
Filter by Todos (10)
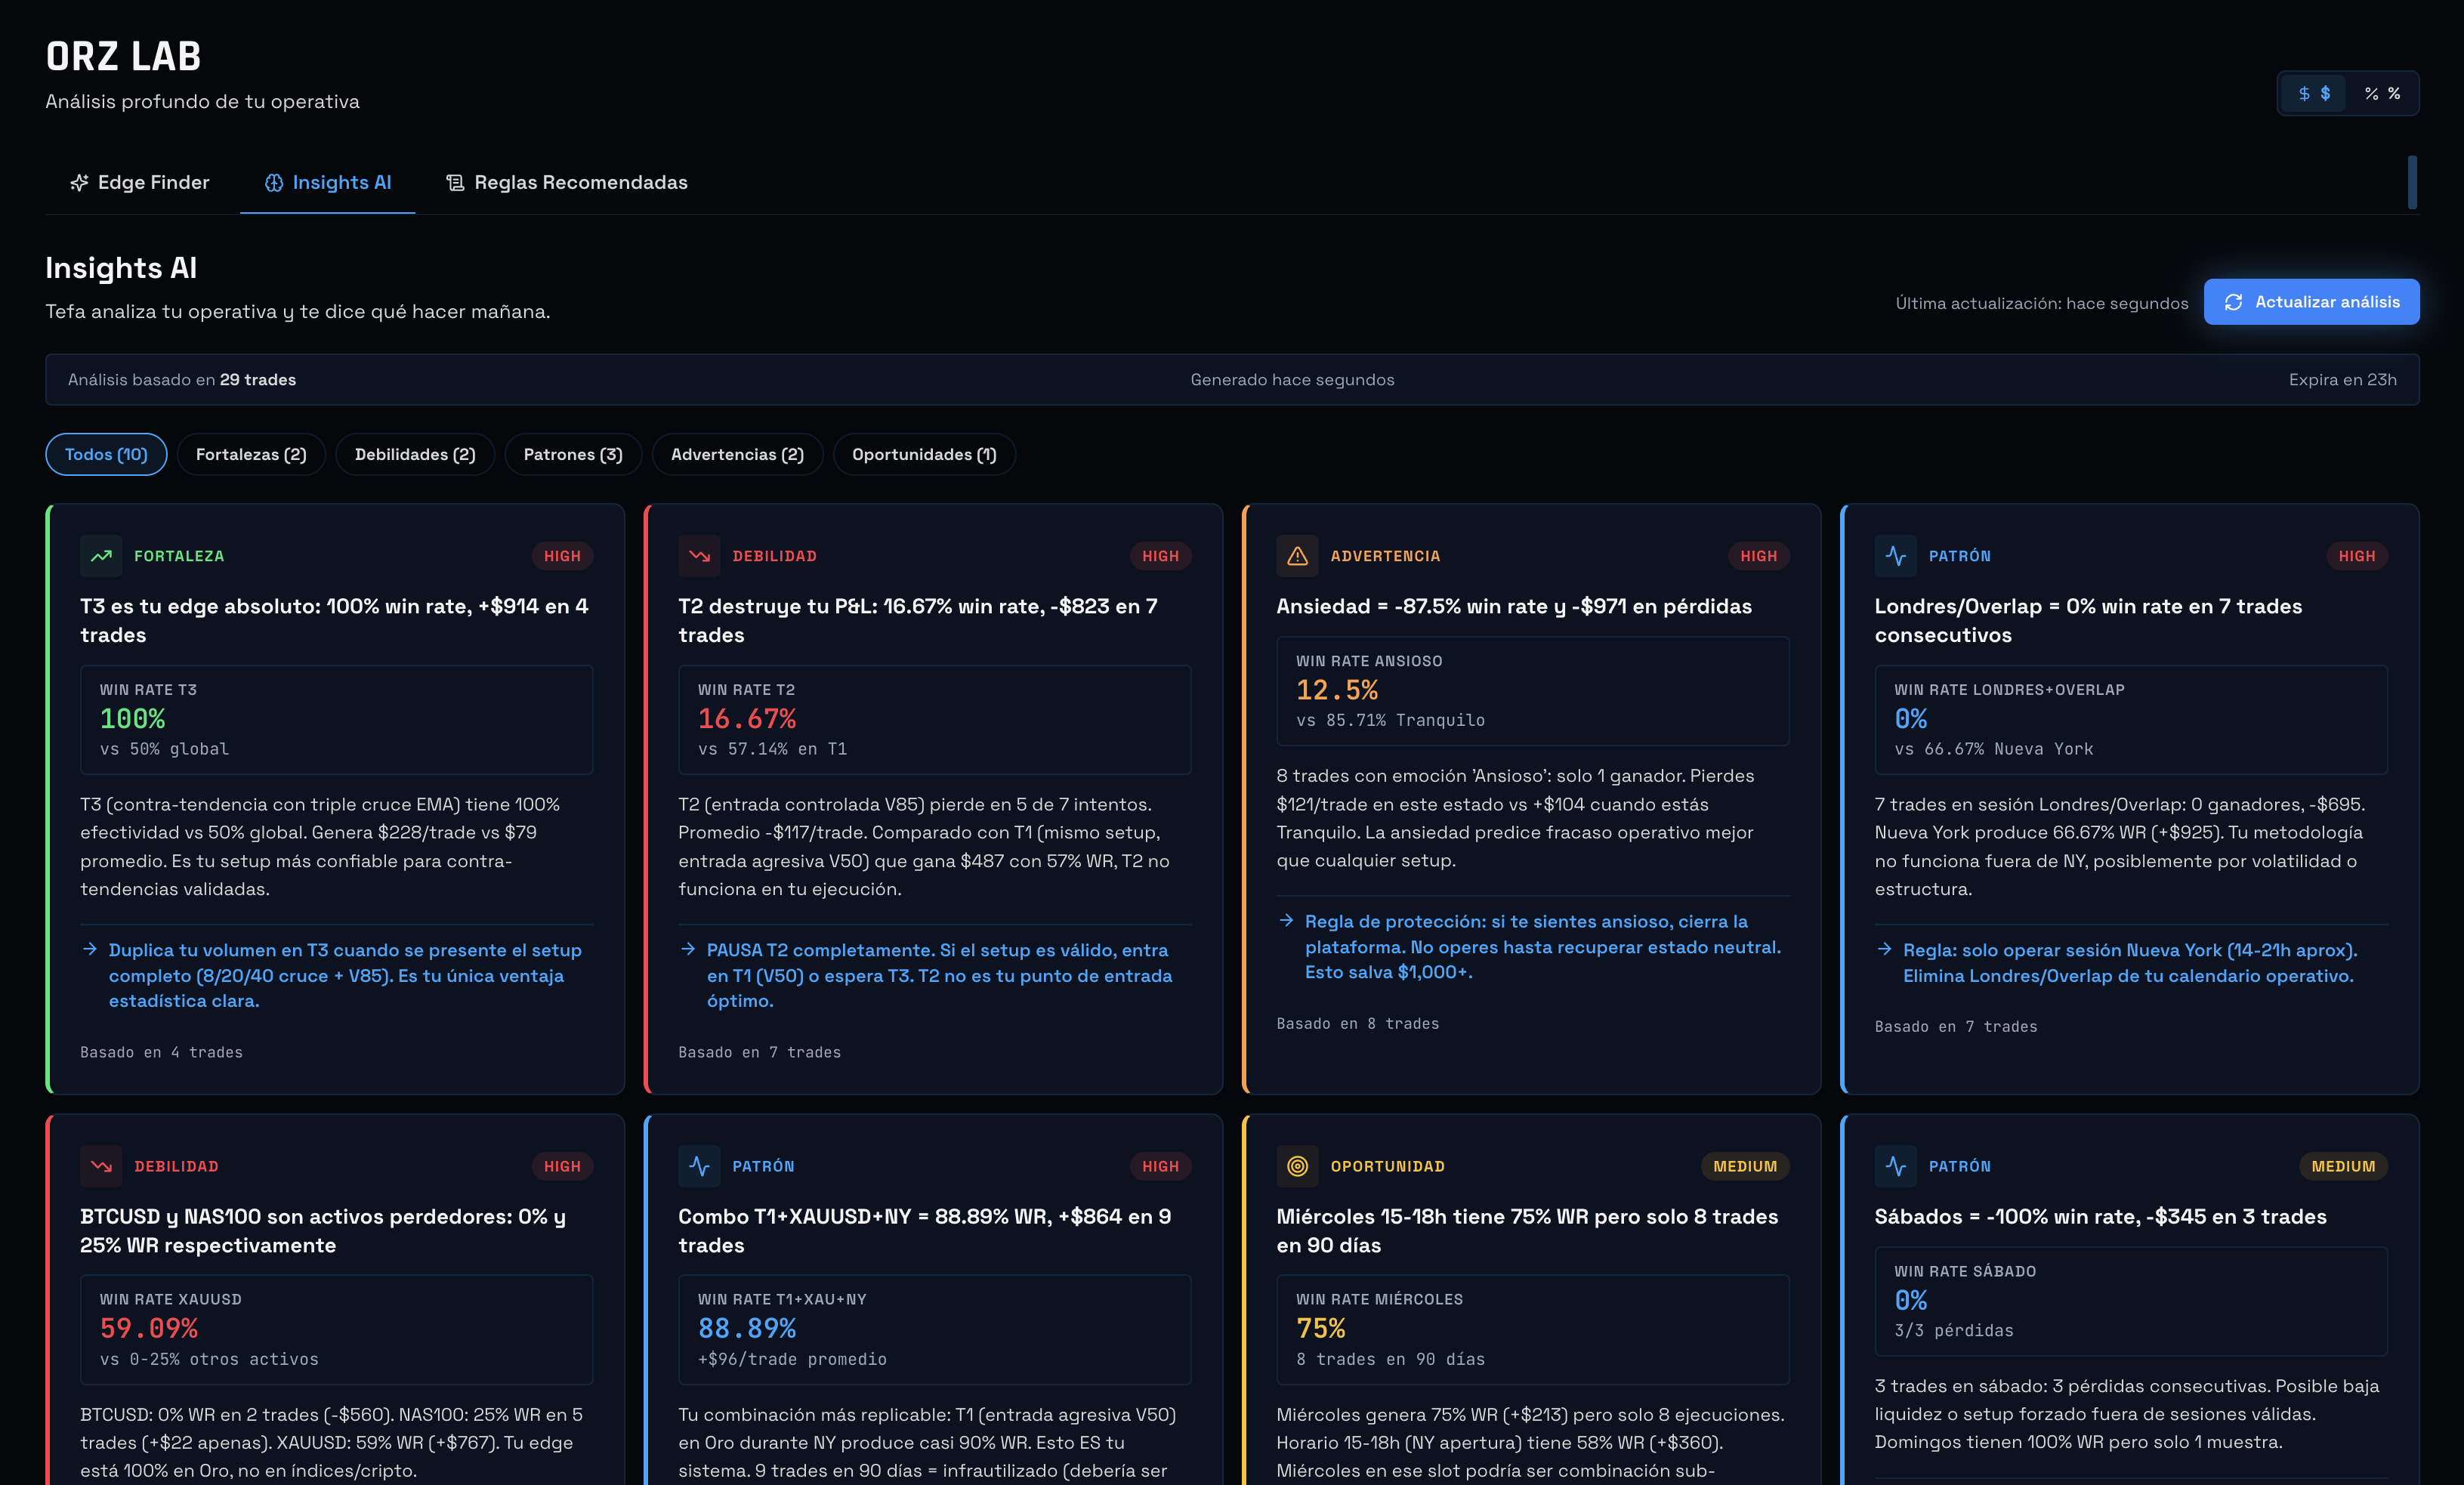tap(106, 454)
